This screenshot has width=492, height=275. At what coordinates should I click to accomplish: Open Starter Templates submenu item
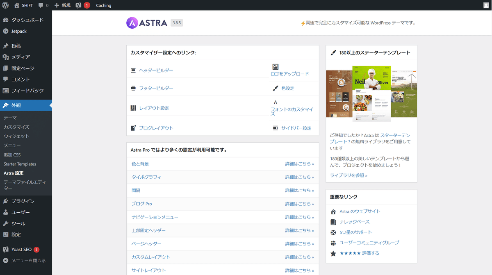coord(20,164)
